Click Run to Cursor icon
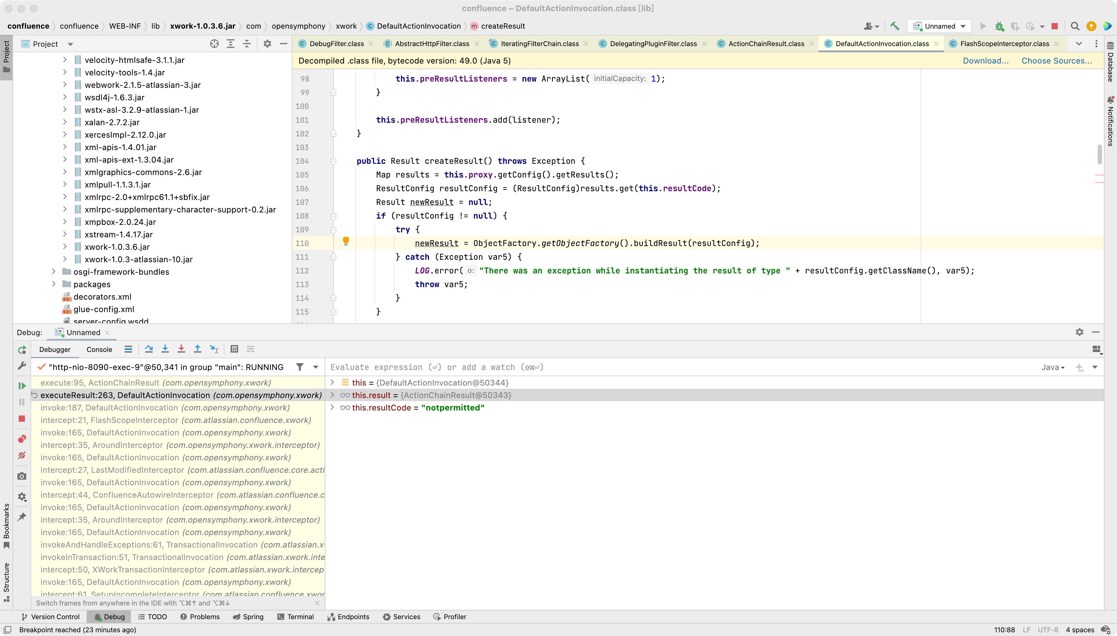This screenshot has height=636, width=1117. (214, 349)
